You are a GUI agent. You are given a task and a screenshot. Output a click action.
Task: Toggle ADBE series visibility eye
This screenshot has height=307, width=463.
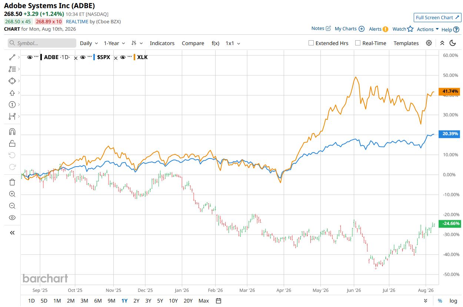(x=30, y=57)
